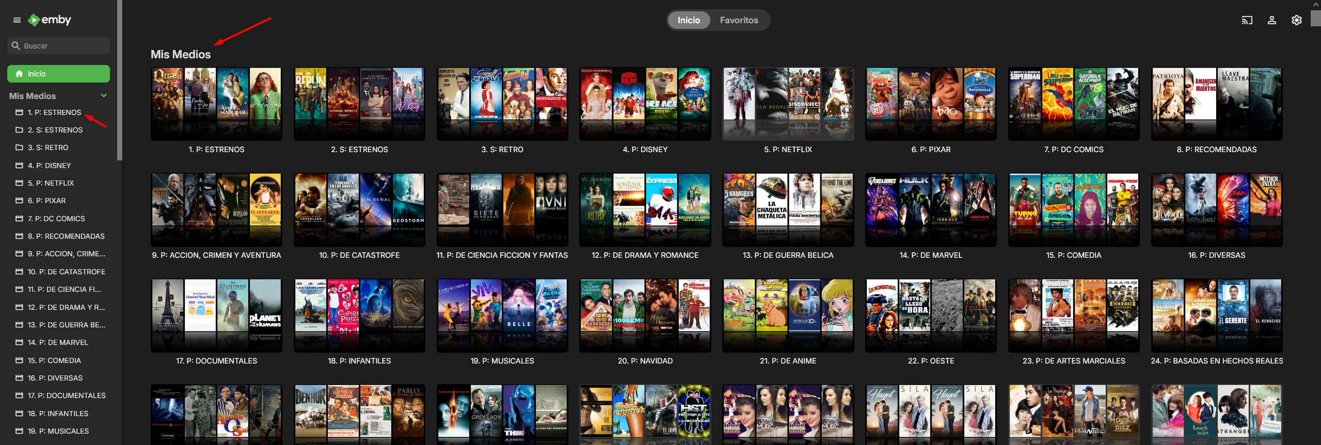The image size is (1321, 445).
Task: Open the settings gear icon
Action: click(1297, 20)
